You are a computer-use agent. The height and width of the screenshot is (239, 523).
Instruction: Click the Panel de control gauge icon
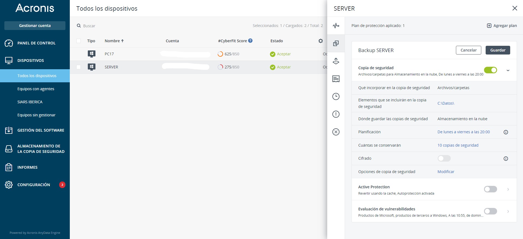tap(9, 43)
